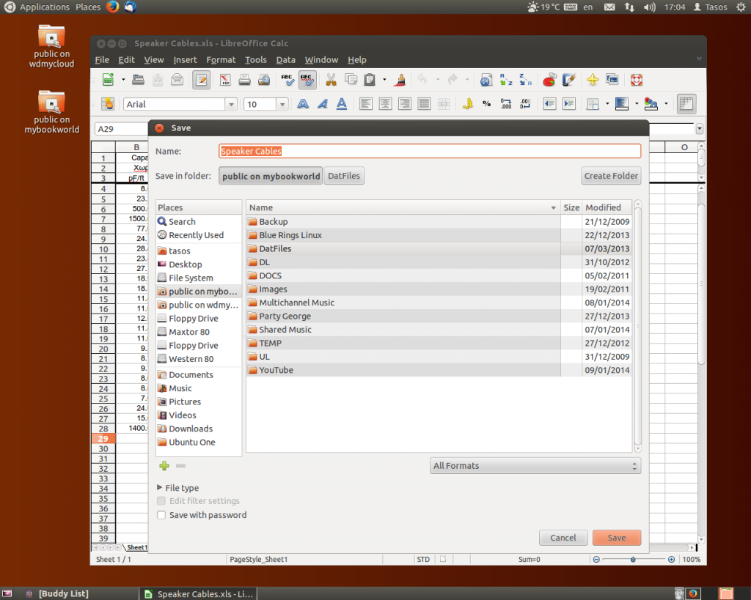Toggle AutoSpellcheck in the toolbar
Viewport: 751px width, 600px height.
(x=307, y=79)
